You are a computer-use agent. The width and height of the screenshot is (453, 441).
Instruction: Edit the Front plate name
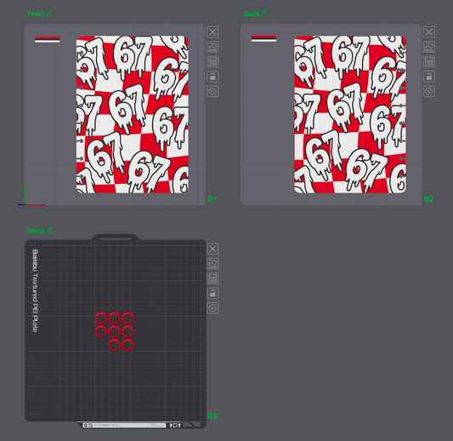tap(49, 14)
